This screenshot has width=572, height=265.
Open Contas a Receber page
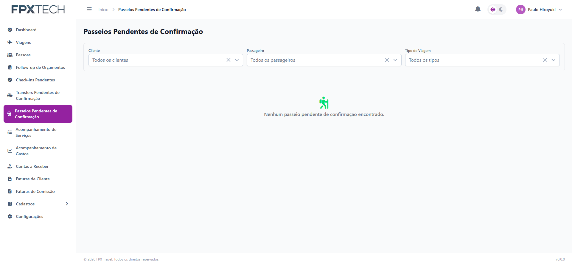point(38,166)
